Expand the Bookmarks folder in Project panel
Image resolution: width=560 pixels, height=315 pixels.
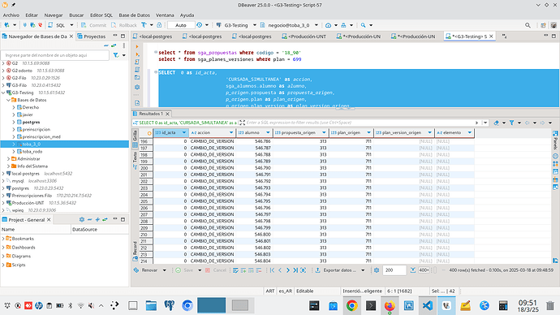3,239
